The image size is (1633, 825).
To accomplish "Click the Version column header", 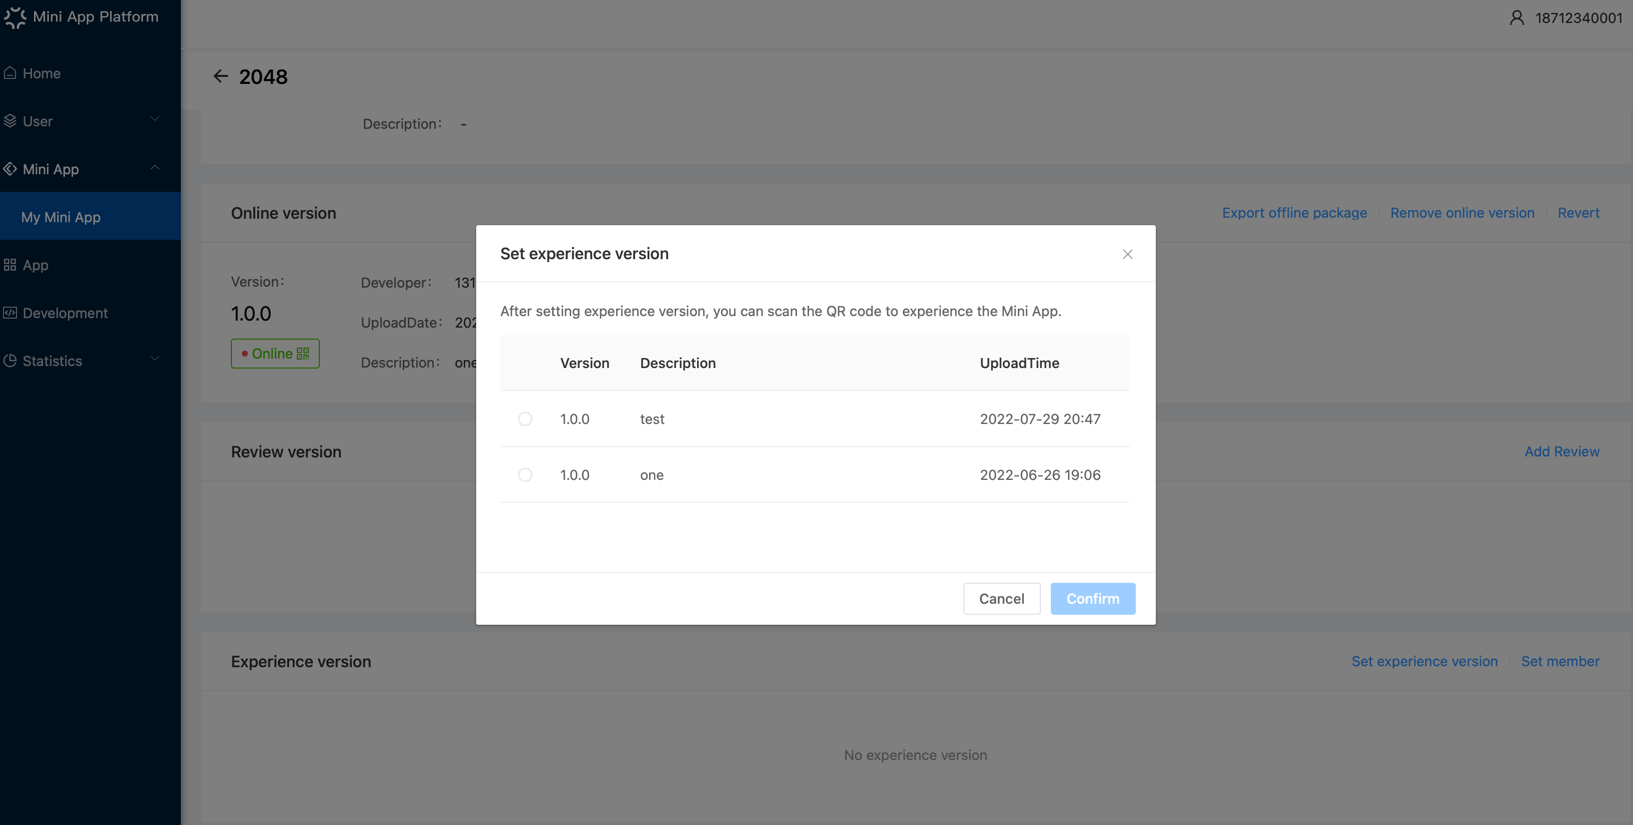I will click(x=585, y=363).
